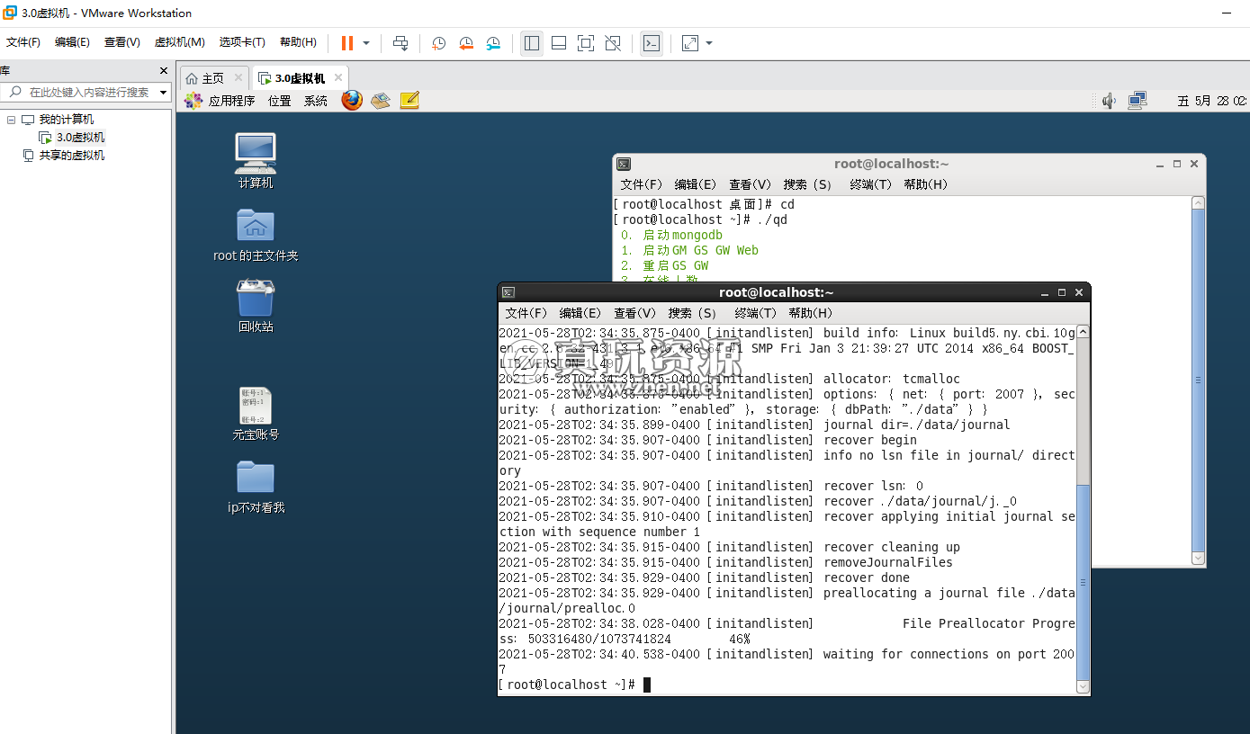Toggle Unity mode icon in the toolbar
The width and height of the screenshot is (1250, 734).
613,42
